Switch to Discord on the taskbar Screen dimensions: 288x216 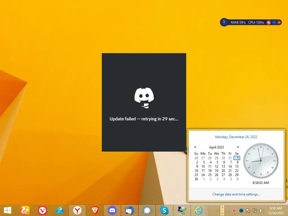(112, 210)
